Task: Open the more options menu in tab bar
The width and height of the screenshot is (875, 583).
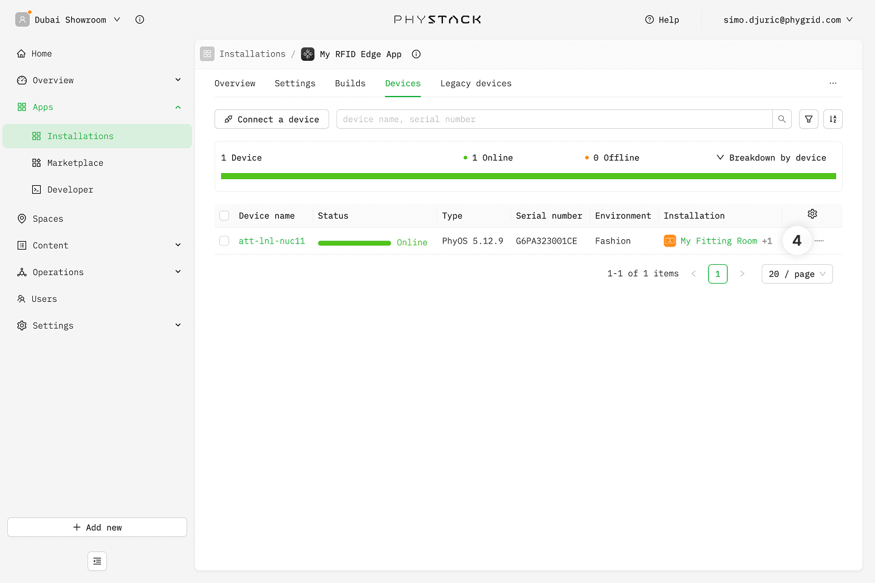Action: (x=833, y=83)
